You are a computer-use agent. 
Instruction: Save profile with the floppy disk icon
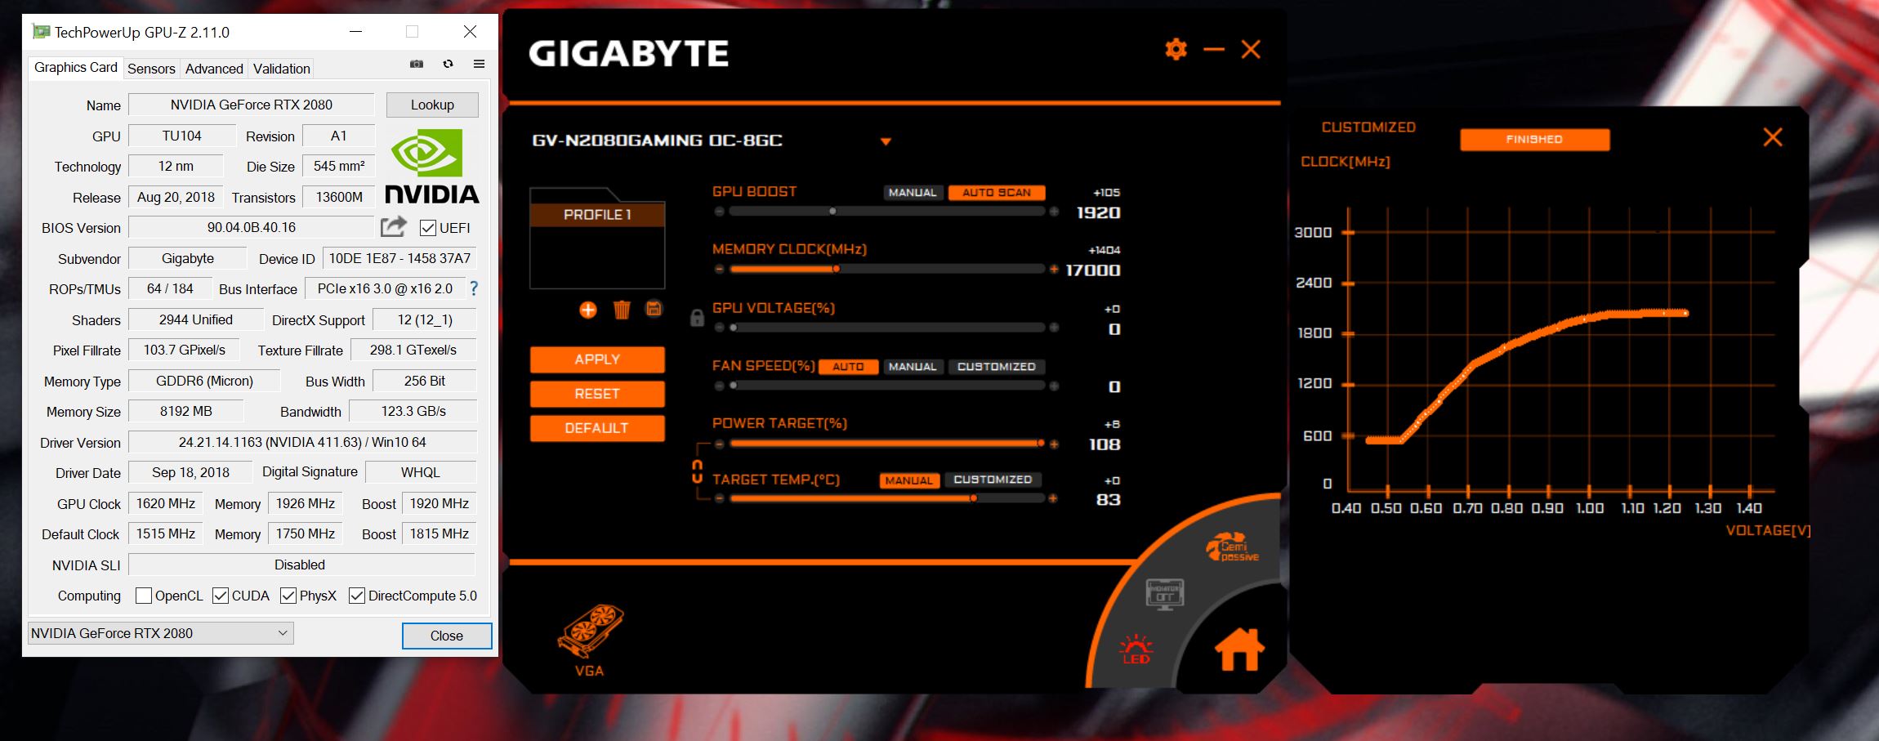tap(654, 309)
